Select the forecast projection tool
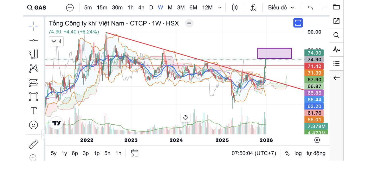Image resolution: width=367 pixels, height=169 pixels. (x=34, y=82)
